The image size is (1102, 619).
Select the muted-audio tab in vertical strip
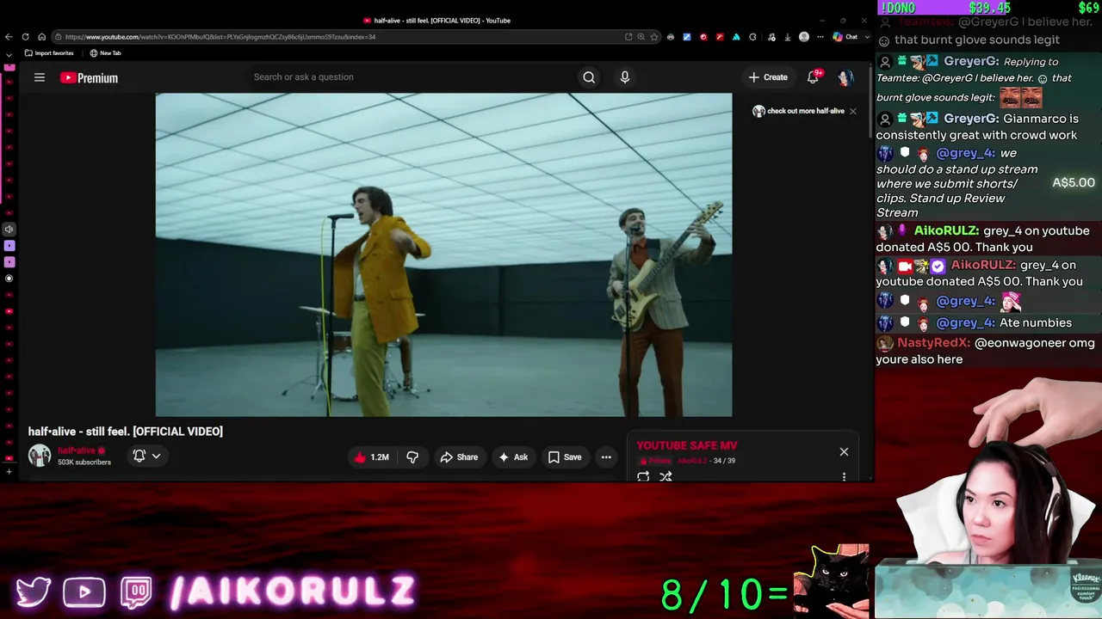[x=9, y=230]
